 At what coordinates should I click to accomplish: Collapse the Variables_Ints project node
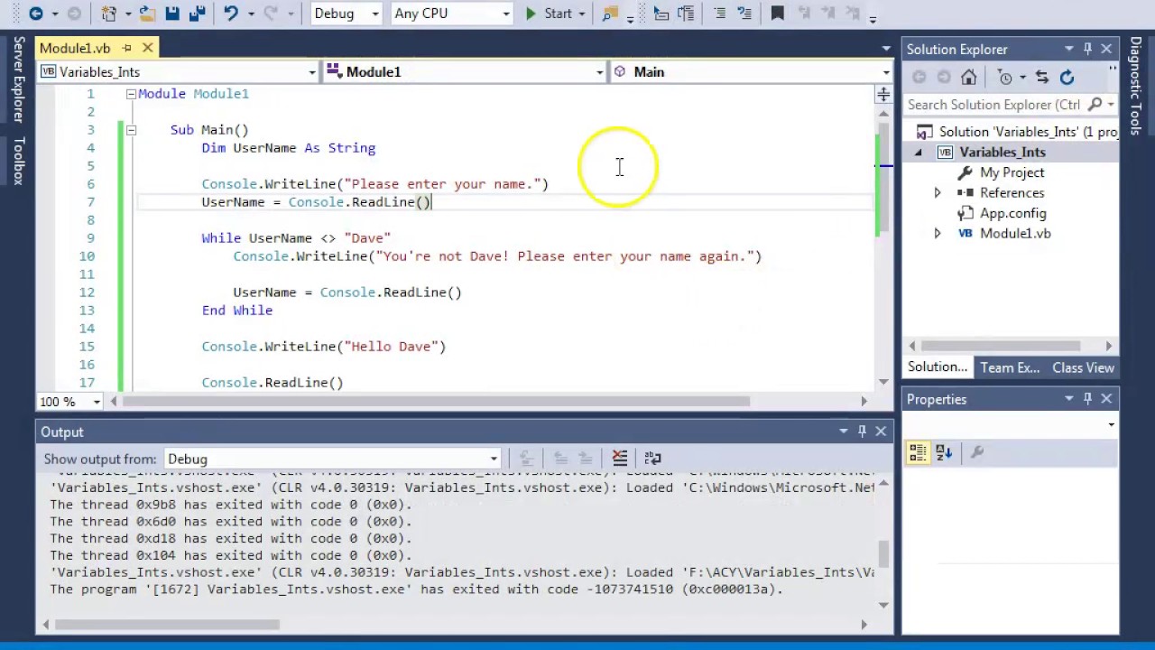point(919,153)
